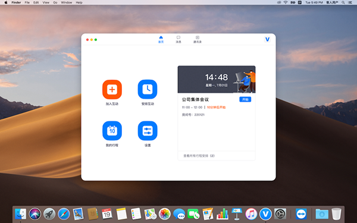Open the File menu
Image resolution: width=357 pixels, height=223 pixels.
tap(27, 2)
